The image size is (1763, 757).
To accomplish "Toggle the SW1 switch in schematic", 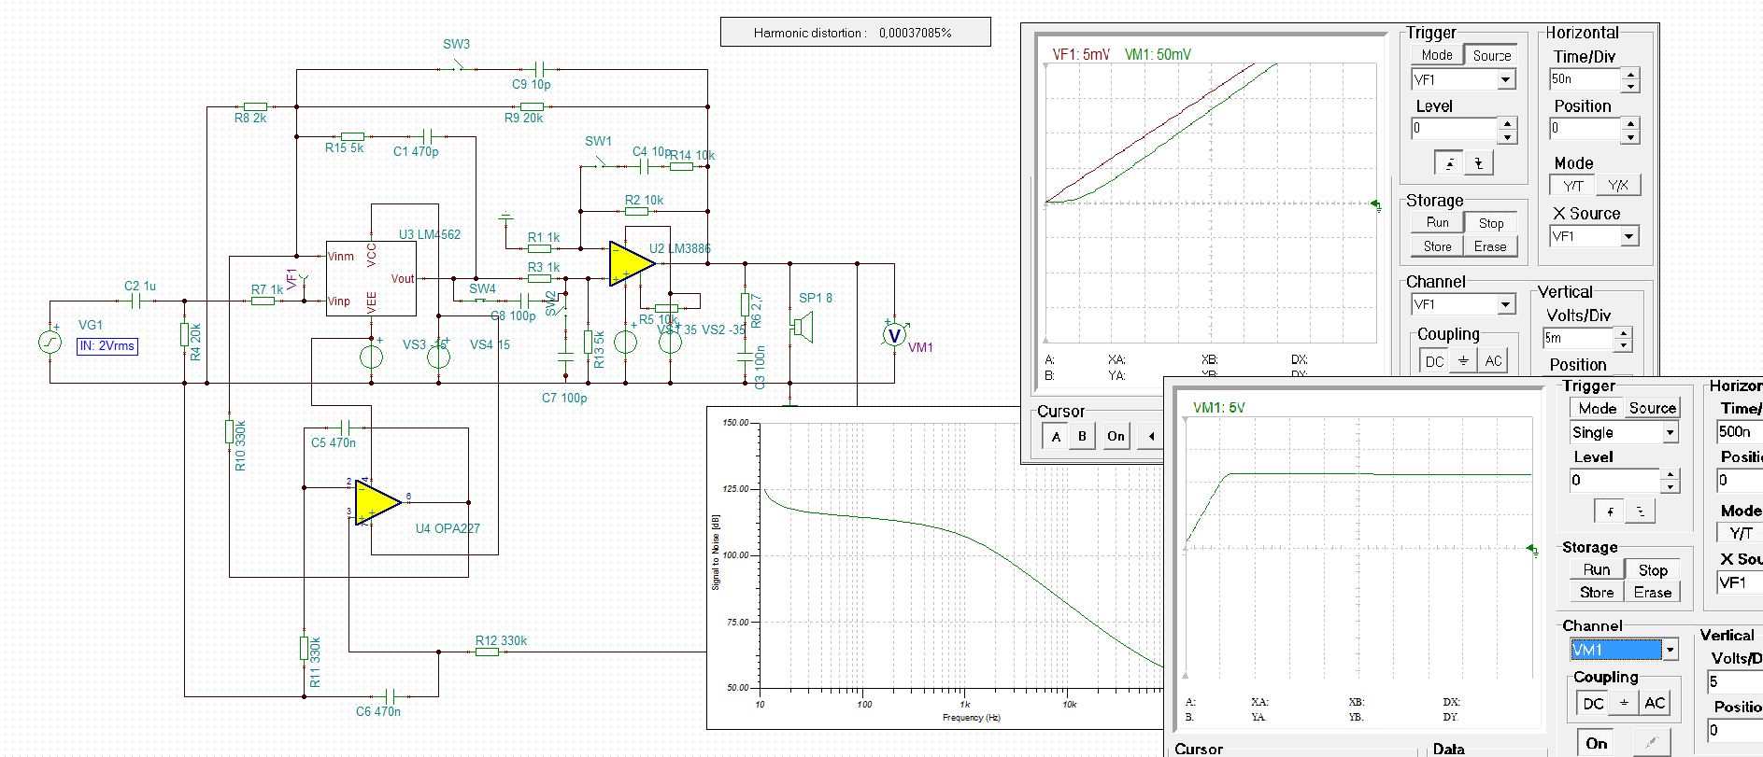I will pyautogui.click(x=599, y=162).
